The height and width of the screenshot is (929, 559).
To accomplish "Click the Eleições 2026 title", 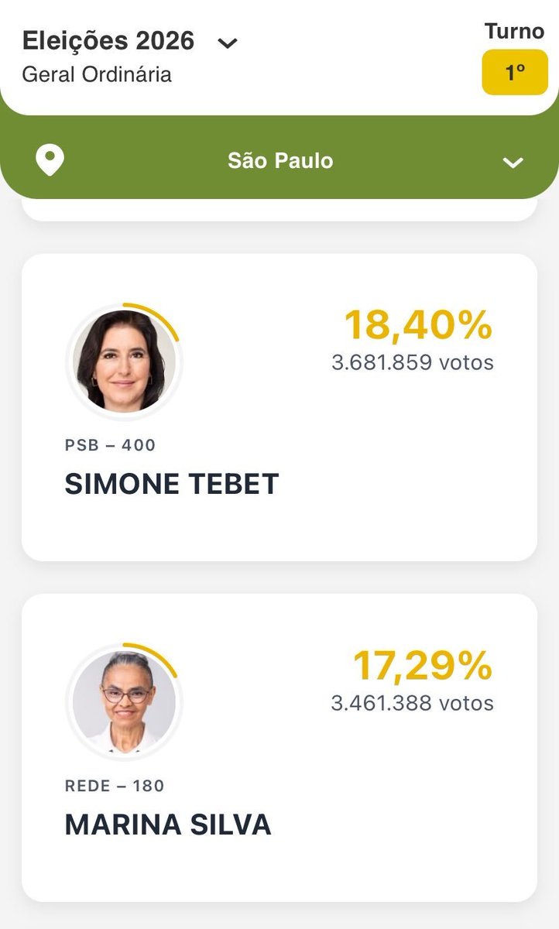I will (108, 41).
